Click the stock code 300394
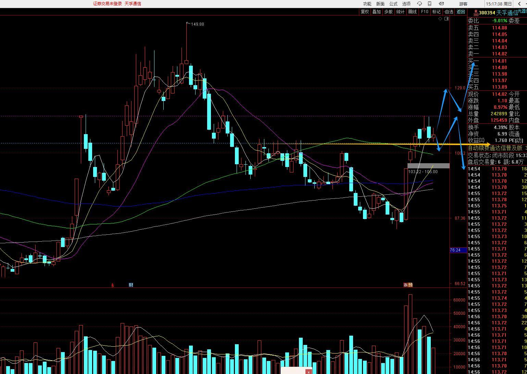The height and width of the screenshot is (374, 527). (487, 13)
